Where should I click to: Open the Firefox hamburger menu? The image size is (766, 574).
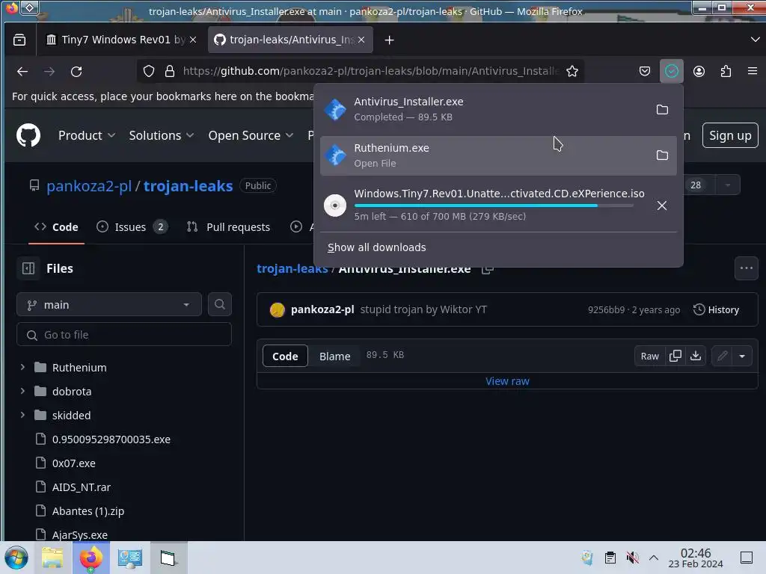point(753,71)
